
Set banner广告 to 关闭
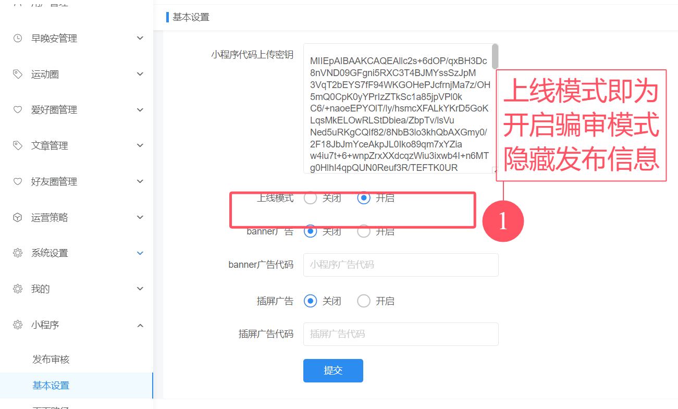click(x=311, y=231)
